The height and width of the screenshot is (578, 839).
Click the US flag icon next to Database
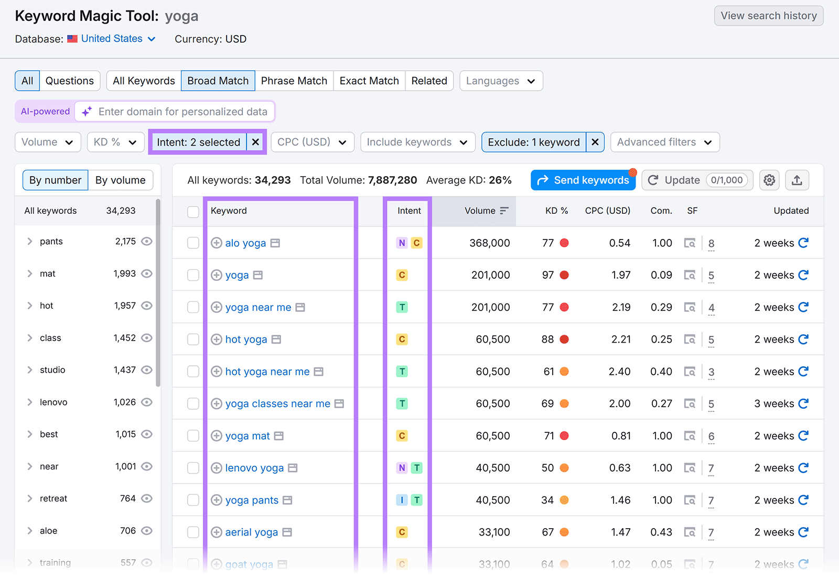[x=72, y=38]
